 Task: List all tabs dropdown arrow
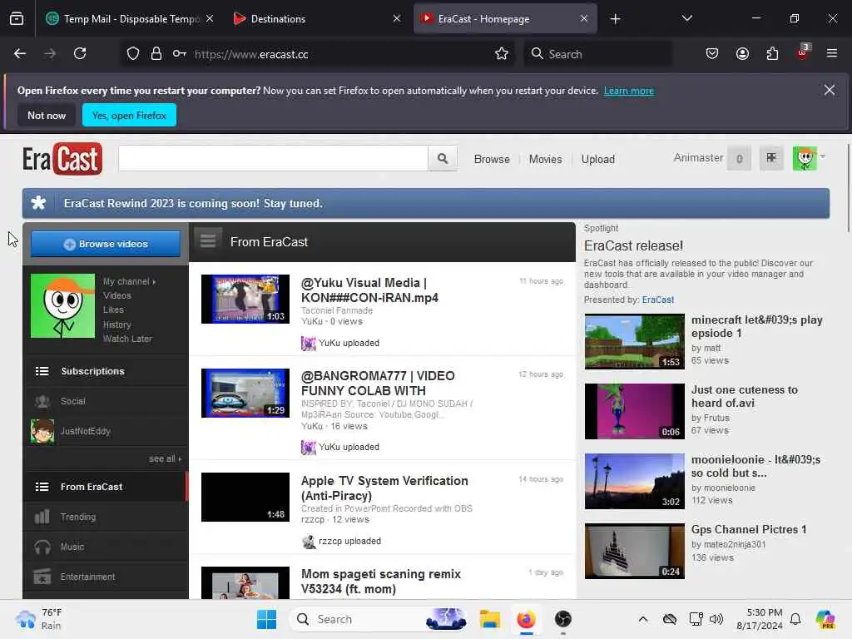coord(686,18)
